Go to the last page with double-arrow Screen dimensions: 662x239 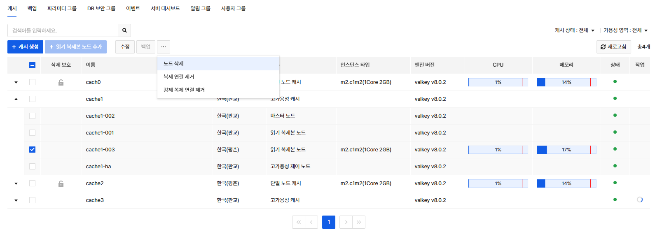359,222
